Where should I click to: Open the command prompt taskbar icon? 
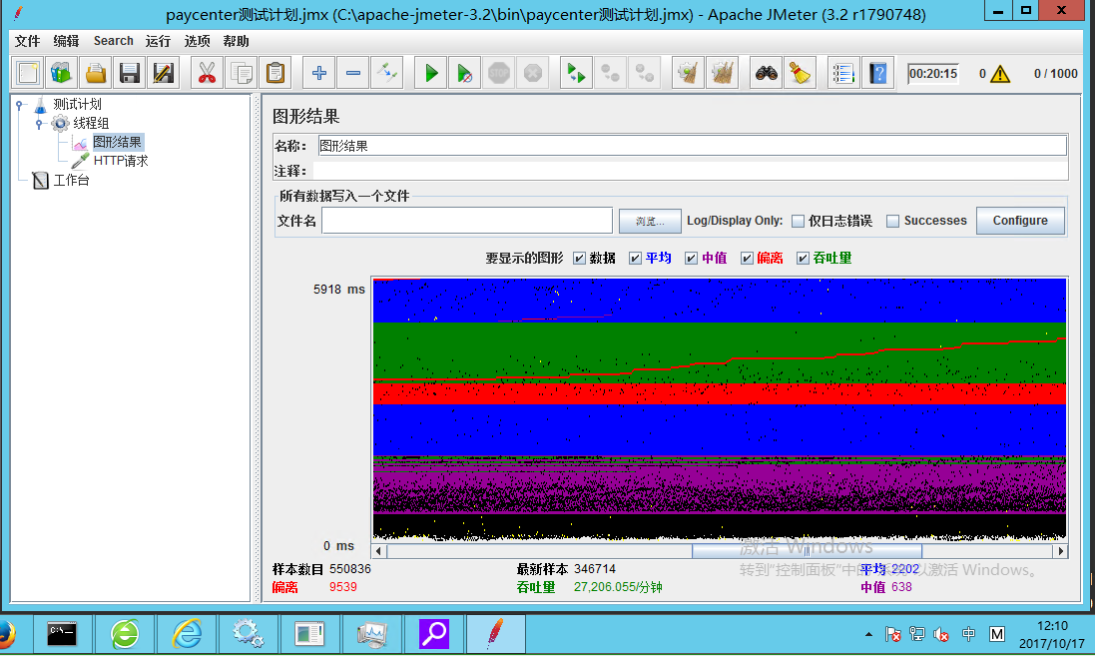[x=62, y=634]
